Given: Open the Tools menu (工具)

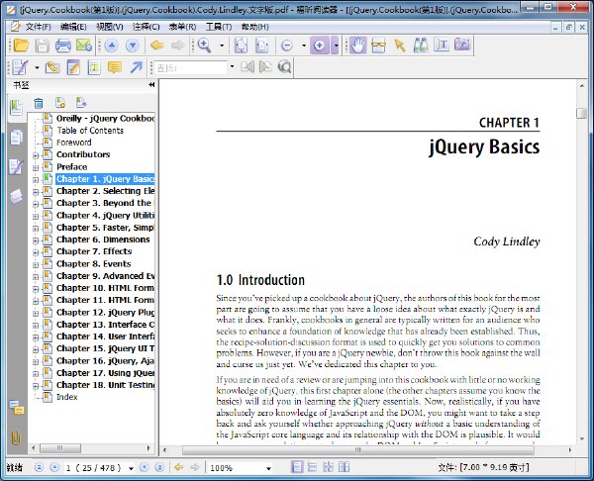Looking at the screenshot, I should [219, 27].
